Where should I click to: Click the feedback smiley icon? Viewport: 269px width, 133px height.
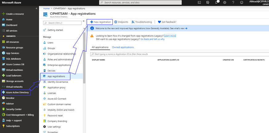(242, 2)
